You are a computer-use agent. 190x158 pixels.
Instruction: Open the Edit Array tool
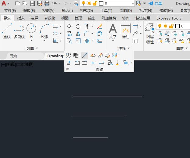pyautogui.click(x=115, y=56)
